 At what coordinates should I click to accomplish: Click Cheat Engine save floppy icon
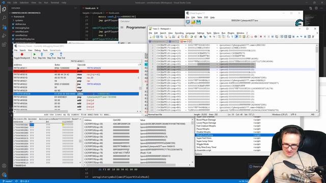[x=199, y=22]
